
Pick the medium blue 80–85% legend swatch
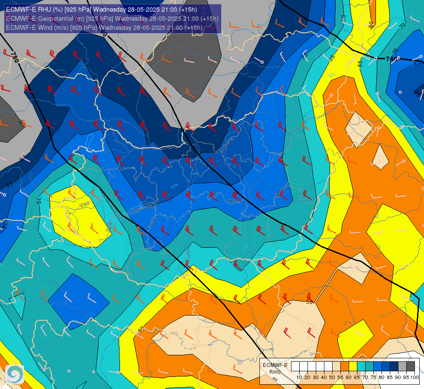[x=386, y=367]
